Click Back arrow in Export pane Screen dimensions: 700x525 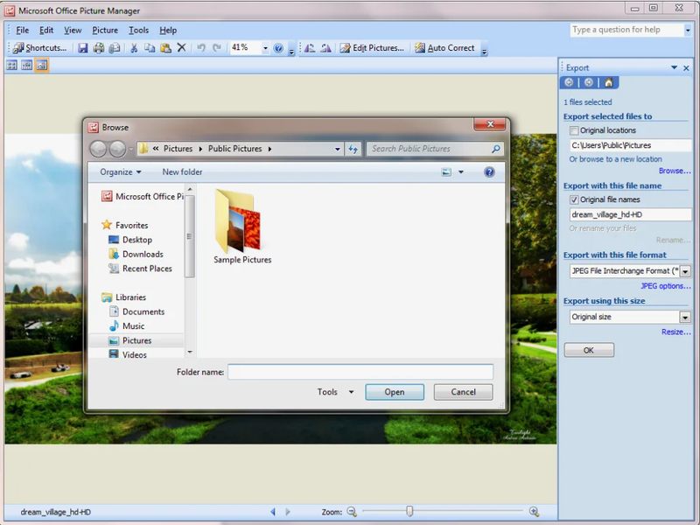coord(569,82)
